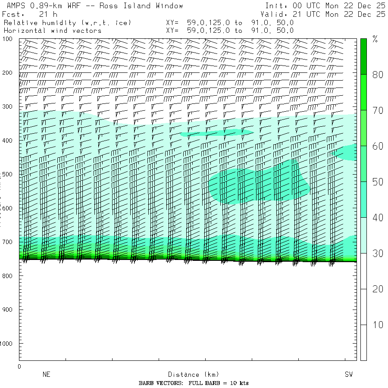Screen dimensions: 388x388
Task: Click the color bar value label '30'
Action: coord(378,253)
